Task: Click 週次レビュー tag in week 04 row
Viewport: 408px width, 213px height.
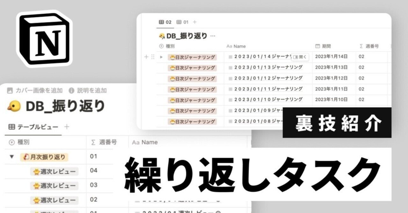Action: click(55, 172)
